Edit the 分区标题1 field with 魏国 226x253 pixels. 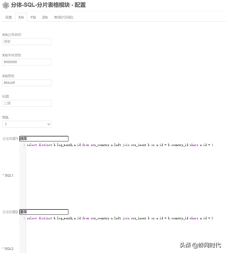(x=44, y=139)
